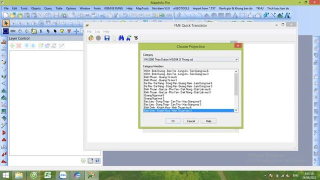The height and width of the screenshot is (180, 320).
Task: Open the MapTools menu
Action: point(142,8)
